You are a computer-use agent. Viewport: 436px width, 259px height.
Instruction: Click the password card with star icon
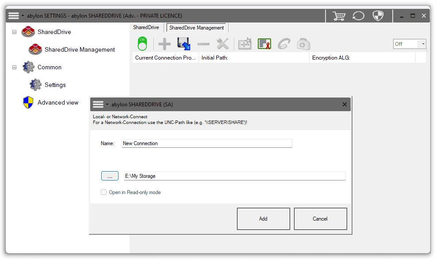245,44
